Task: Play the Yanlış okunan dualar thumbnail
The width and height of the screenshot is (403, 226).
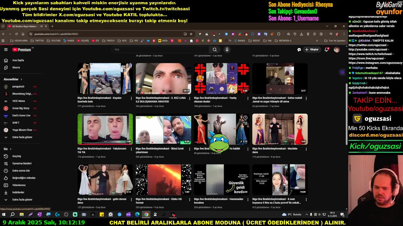Action: pyautogui.click(x=222, y=78)
